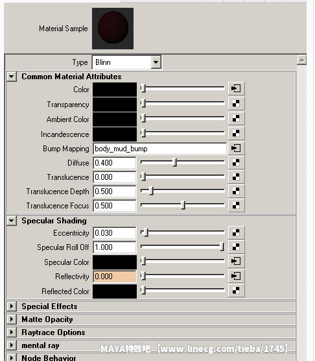Viewport: 315px width, 361px height.
Task: Click the Color slider handle
Action: 143,88
